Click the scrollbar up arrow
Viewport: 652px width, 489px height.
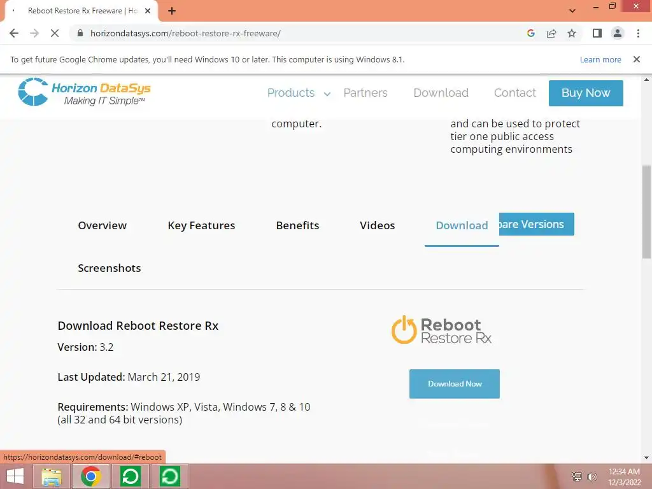(646, 79)
